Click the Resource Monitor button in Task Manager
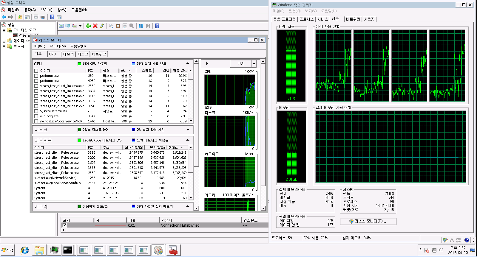477x257 pixels. coord(368,221)
